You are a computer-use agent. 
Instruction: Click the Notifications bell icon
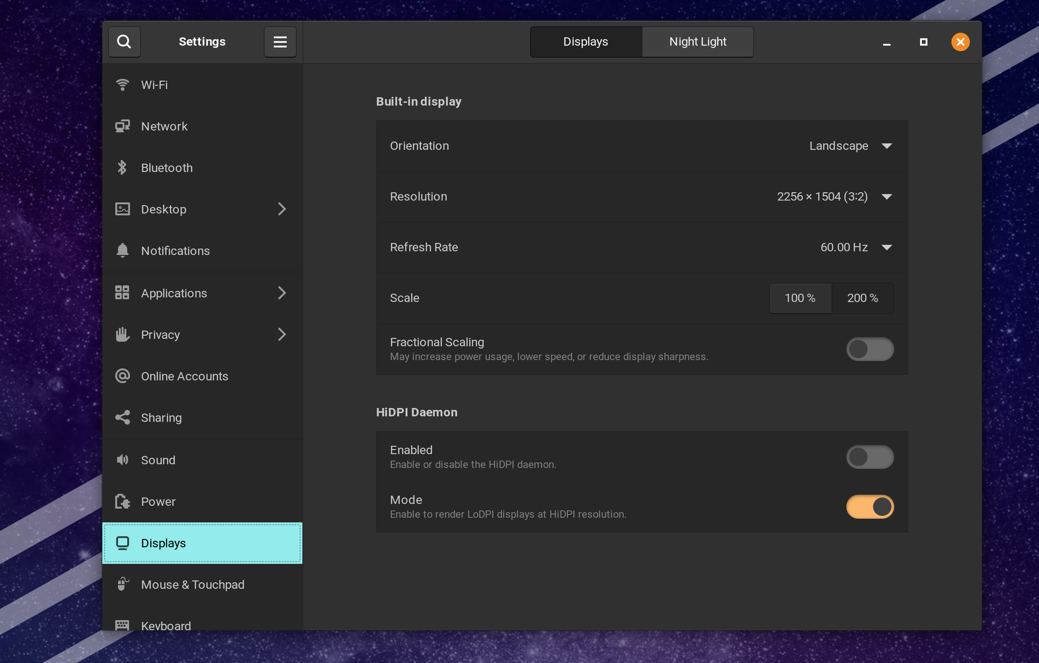(122, 251)
